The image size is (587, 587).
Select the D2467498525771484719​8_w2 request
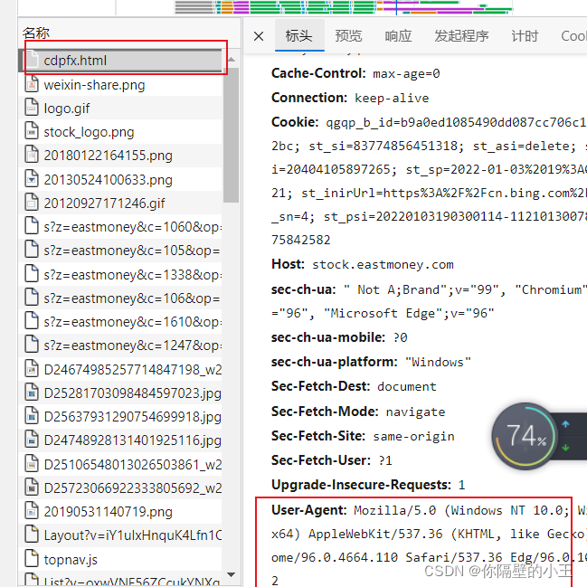tap(120, 370)
